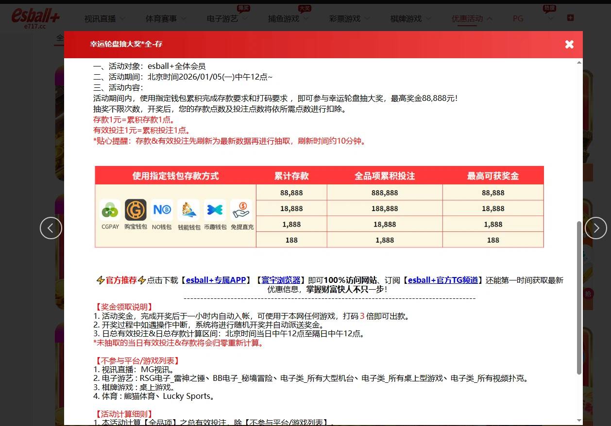The height and width of the screenshot is (426, 611).
Task: Click the 币趣钱包 wallet icon
Action: [215, 210]
